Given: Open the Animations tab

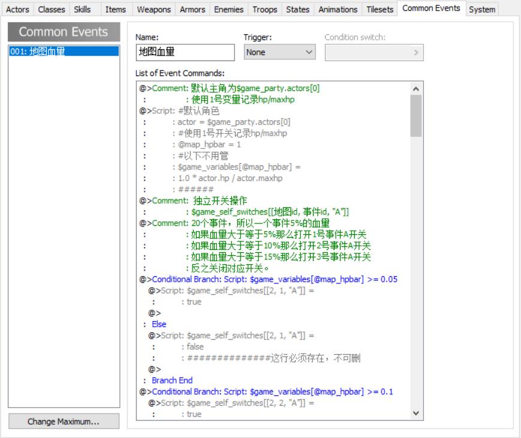Looking at the screenshot, I should tap(338, 10).
